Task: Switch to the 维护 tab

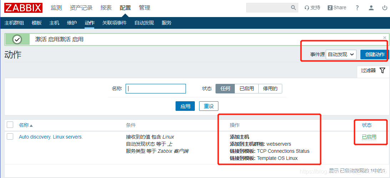Action: pos(72,23)
